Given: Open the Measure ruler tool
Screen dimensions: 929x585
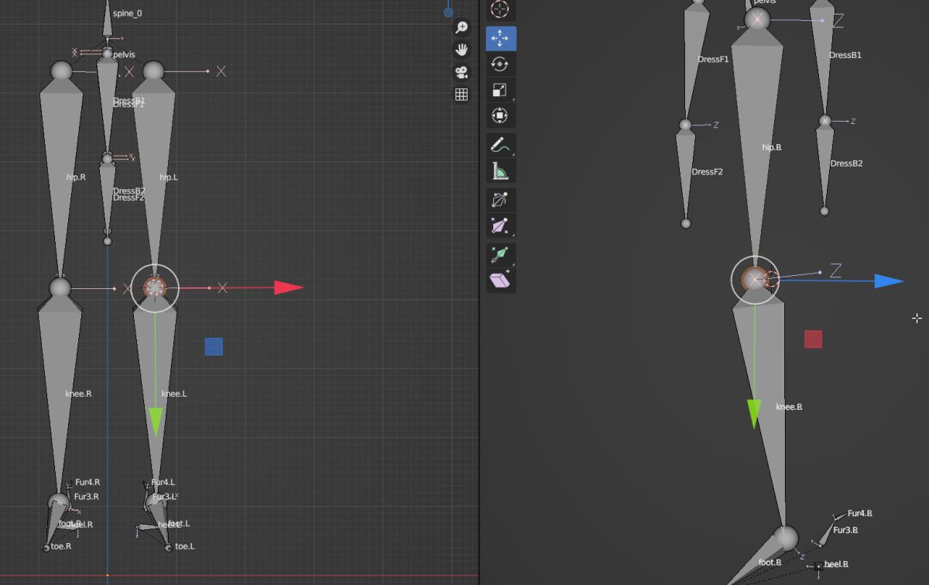Looking at the screenshot, I should (500, 170).
